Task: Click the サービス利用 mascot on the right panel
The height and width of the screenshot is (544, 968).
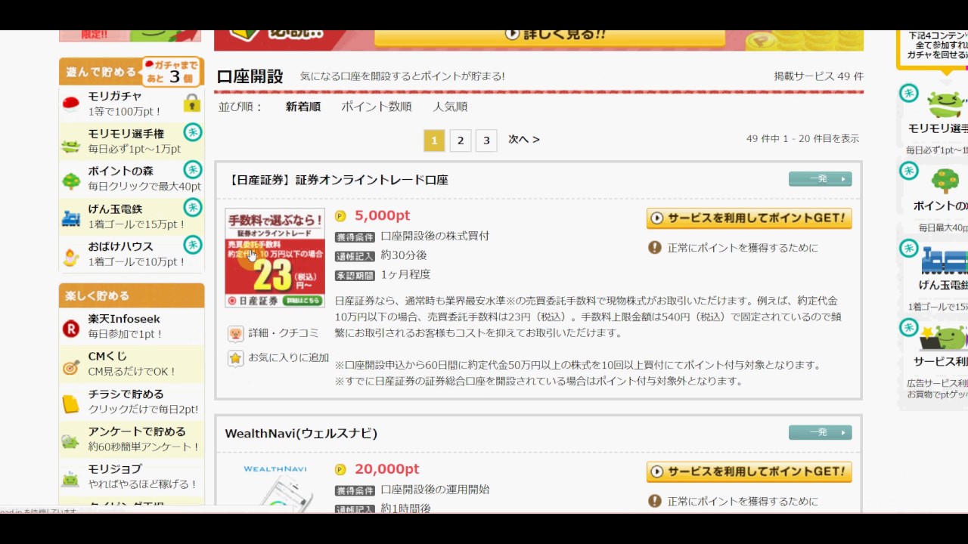Action: (945, 338)
